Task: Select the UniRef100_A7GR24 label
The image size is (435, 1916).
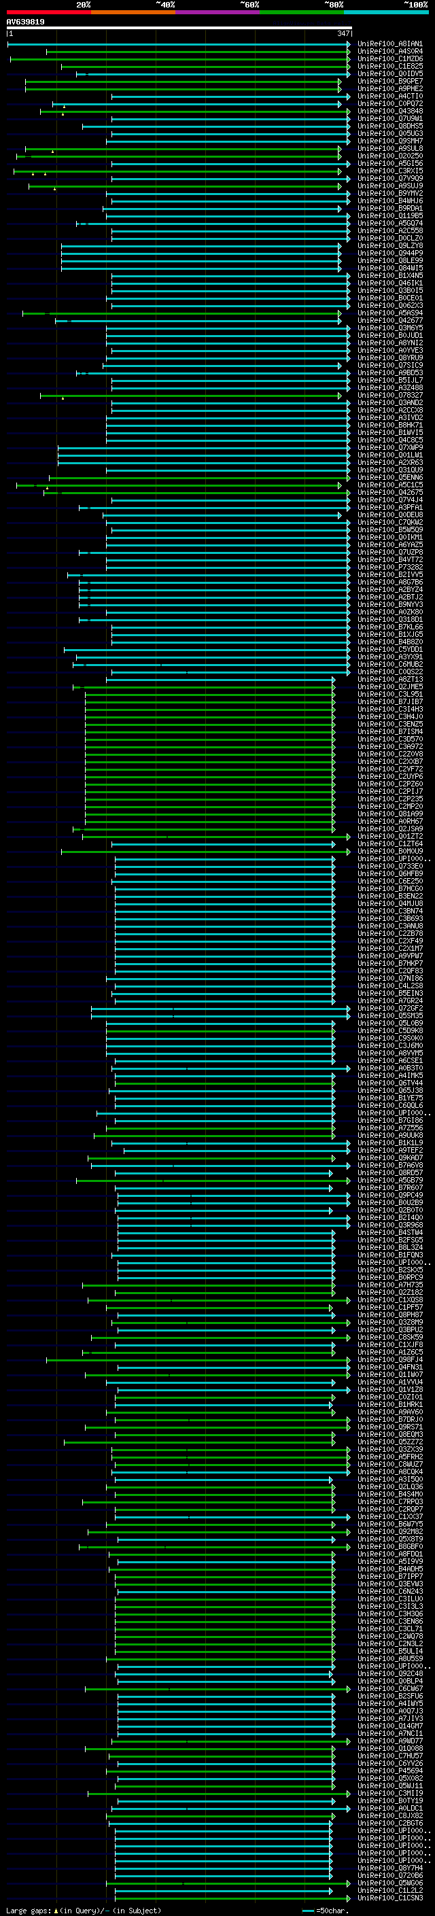Action: [x=390, y=1000]
